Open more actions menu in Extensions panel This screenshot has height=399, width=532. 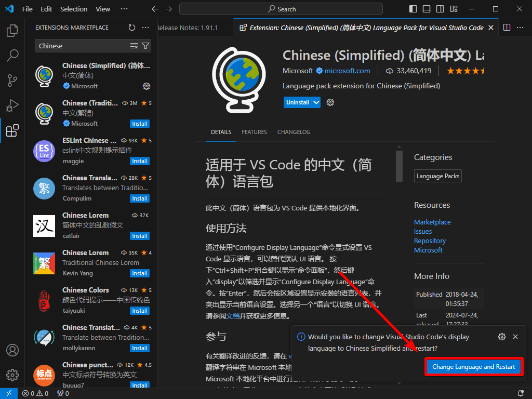[145, 28]
